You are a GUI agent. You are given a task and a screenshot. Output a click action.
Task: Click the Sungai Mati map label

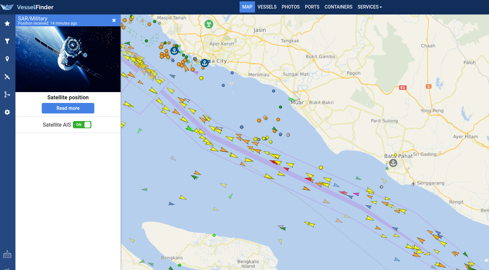[296, 74]
